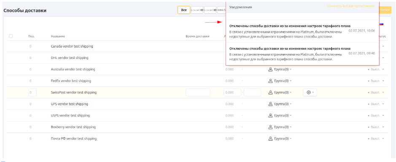
Task: Change status "Выкл." of Boxberry vendor shipping
Action: 376,127
